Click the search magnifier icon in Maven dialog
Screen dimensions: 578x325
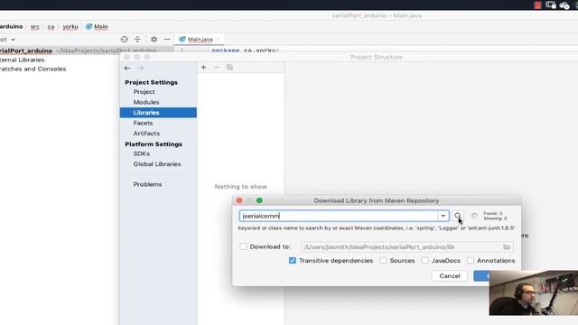(x=458, y=216)
